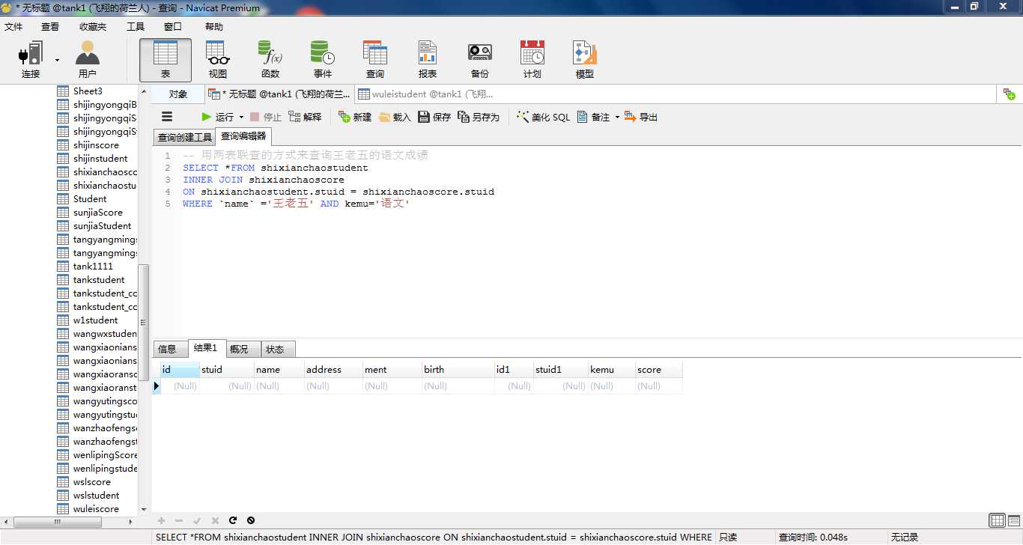Open the 文件 menu

click(x=13, y=26)
